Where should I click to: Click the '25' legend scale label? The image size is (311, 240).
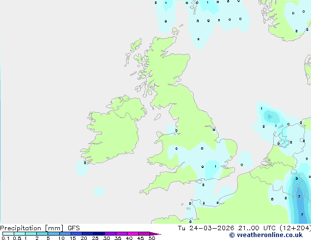pyautogui.click(x=95, y=238)
